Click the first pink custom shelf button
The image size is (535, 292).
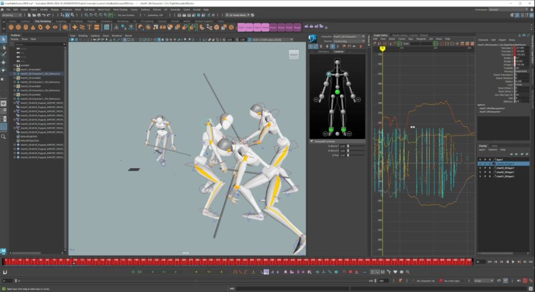click(242, 27)
